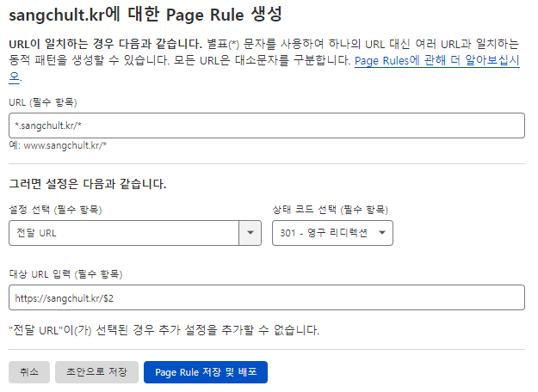Click the arrow button of the 전달 URL combo box
Image resolution: width=538 pixels, height=392 pixels.
(250, 233)
